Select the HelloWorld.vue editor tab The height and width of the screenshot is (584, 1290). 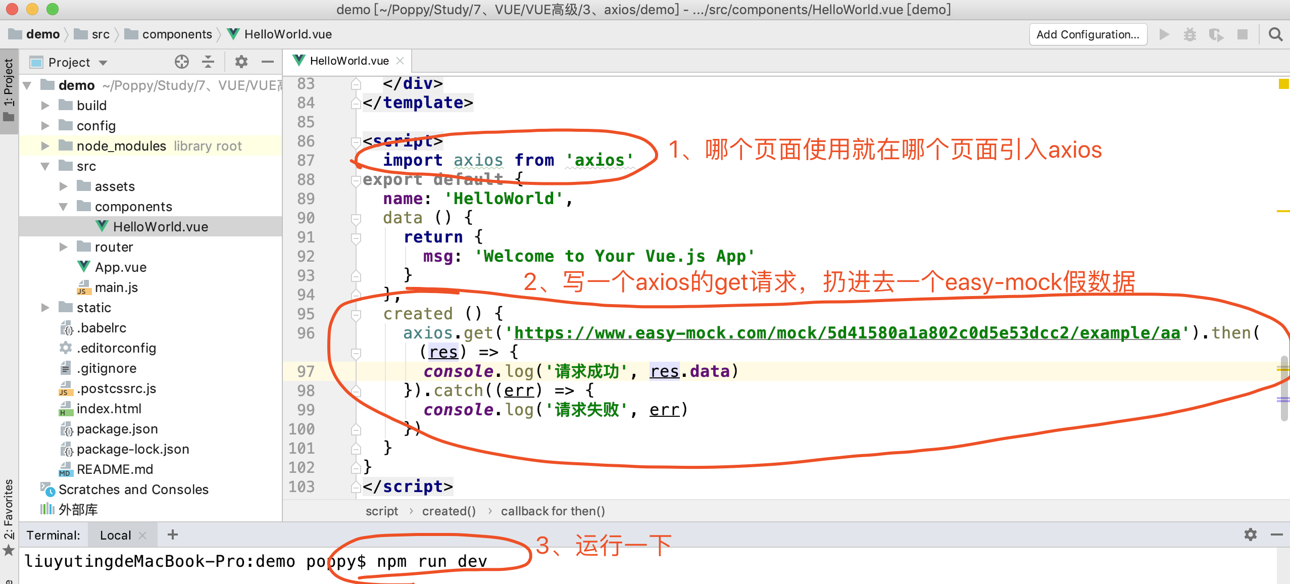(x=349, y=61)
